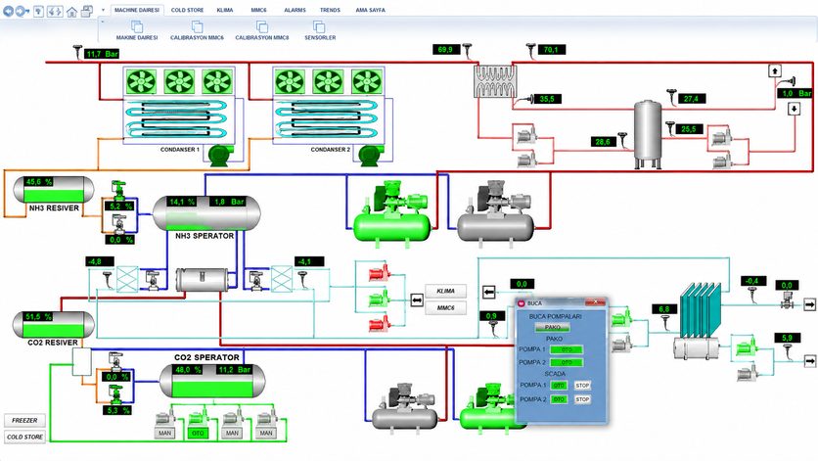The height and width of the screenshot is (461, 818).
Task: Click the 35,5 reading near heat exchanger
Action: 547,99
